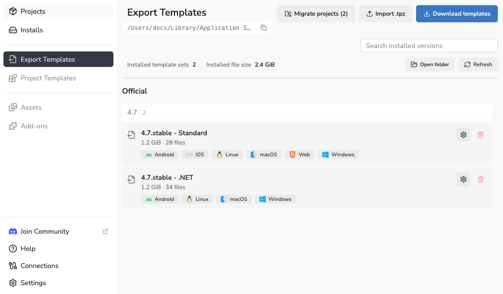
Task: Click the 4.7.stable - .NET title
Action: pos(167,177)
